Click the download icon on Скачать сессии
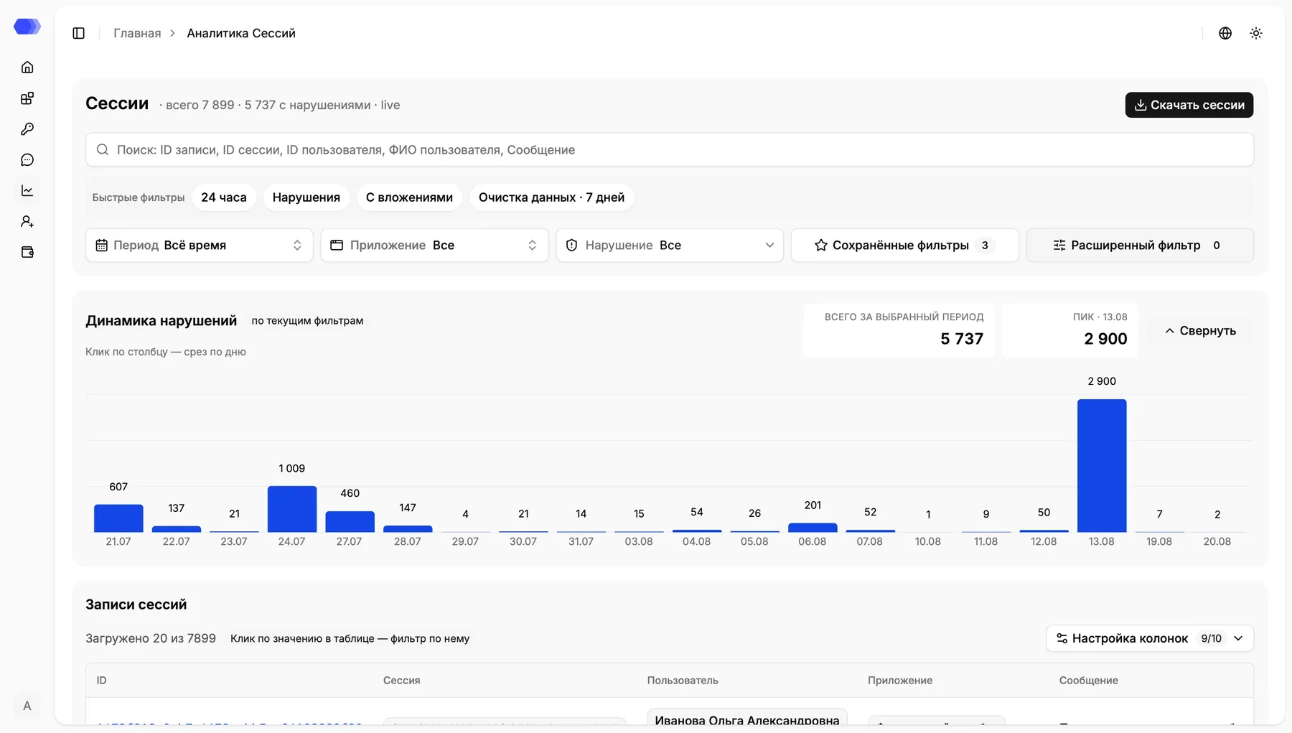This screenshot has width=1292, height=733. click(x=1141, y=105)
